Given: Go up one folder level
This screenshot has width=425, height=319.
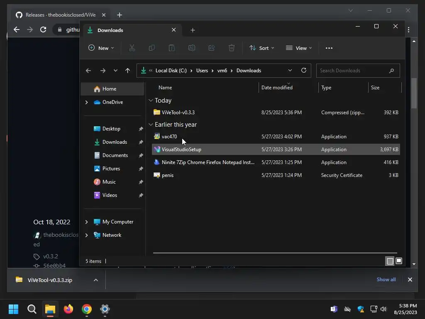Looking at the screenshot, I should (x=128, y=71).
